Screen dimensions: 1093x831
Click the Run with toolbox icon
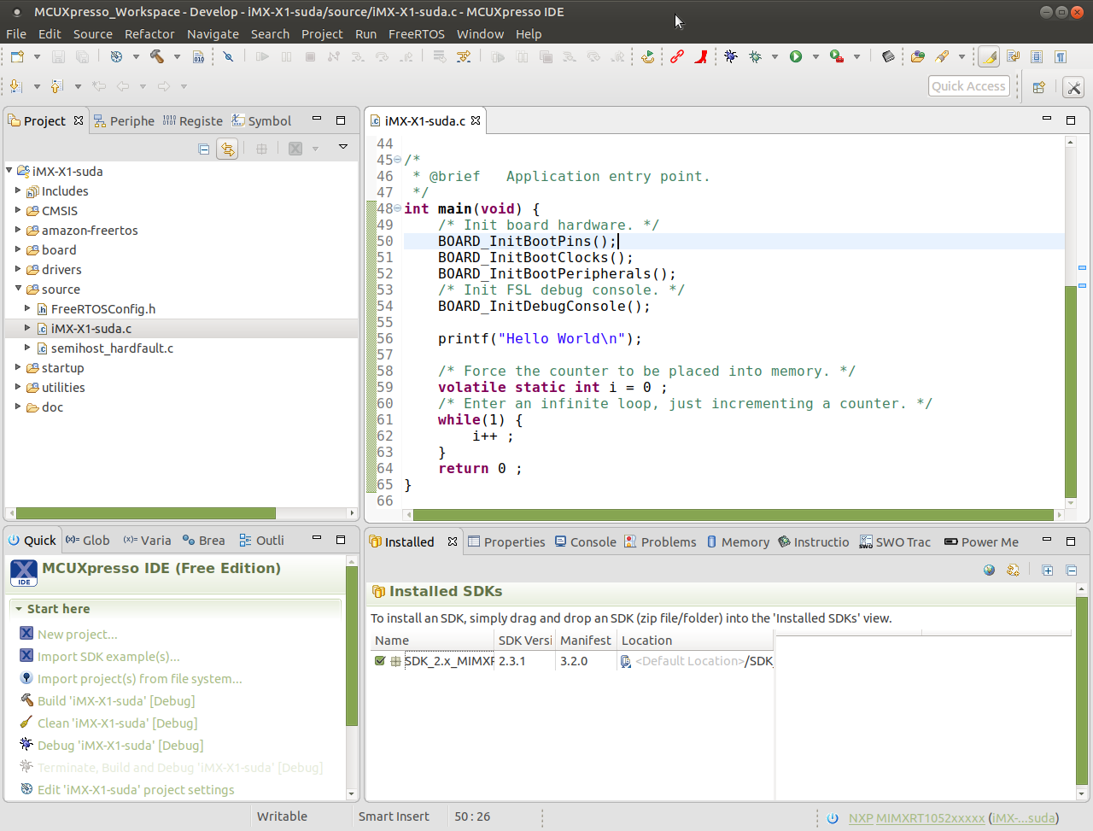click(x=837, y=56)
